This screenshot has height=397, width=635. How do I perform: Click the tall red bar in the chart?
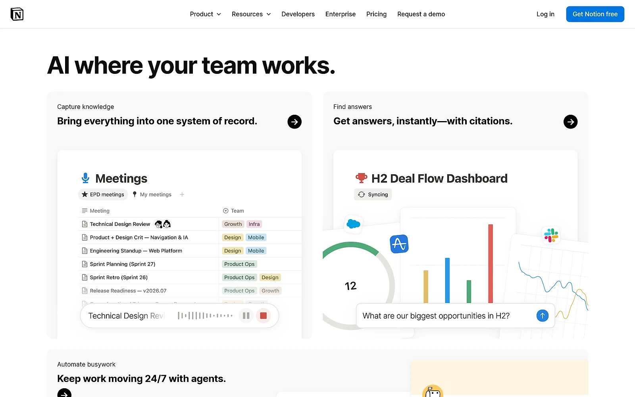click(491, 264)
